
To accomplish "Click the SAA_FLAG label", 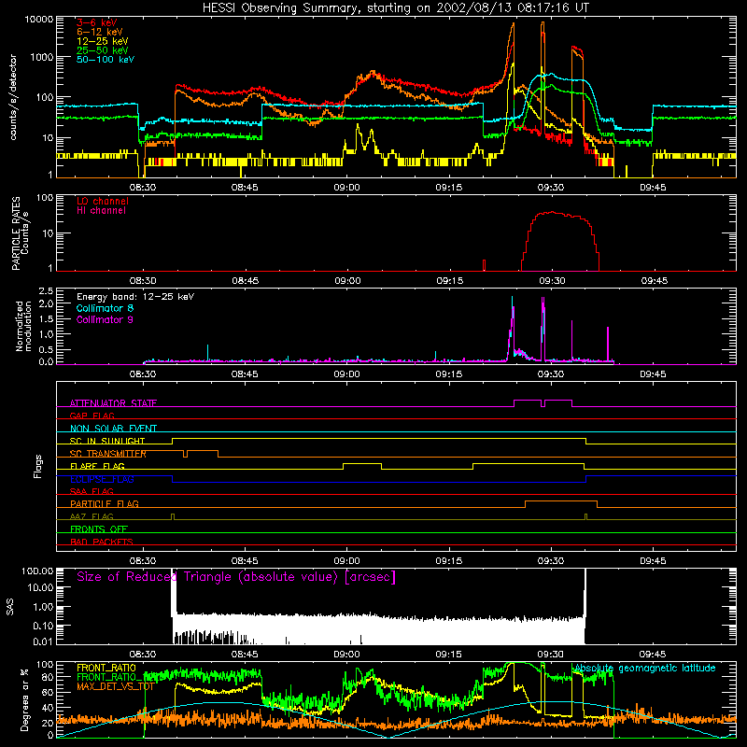I will pyautogui.click(x=92, y=491).
